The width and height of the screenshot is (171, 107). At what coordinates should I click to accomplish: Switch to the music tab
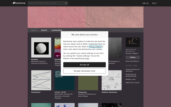pos(34,30)
